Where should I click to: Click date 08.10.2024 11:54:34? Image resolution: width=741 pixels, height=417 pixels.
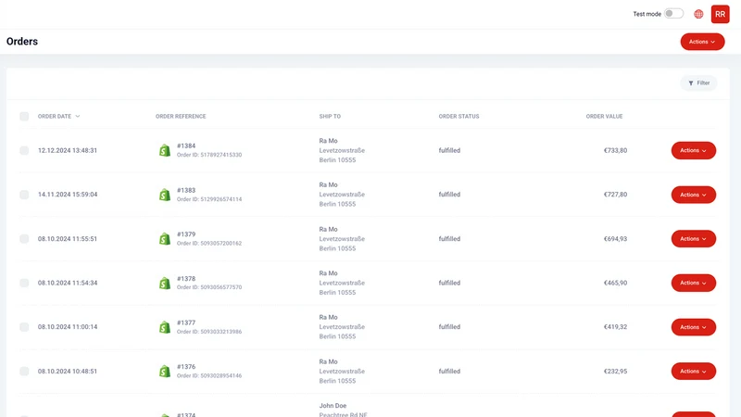click(68, 283)
